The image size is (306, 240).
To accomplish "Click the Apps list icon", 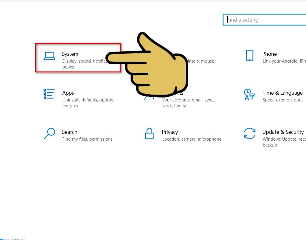I will pyautogui.click(x=49, y=94).
